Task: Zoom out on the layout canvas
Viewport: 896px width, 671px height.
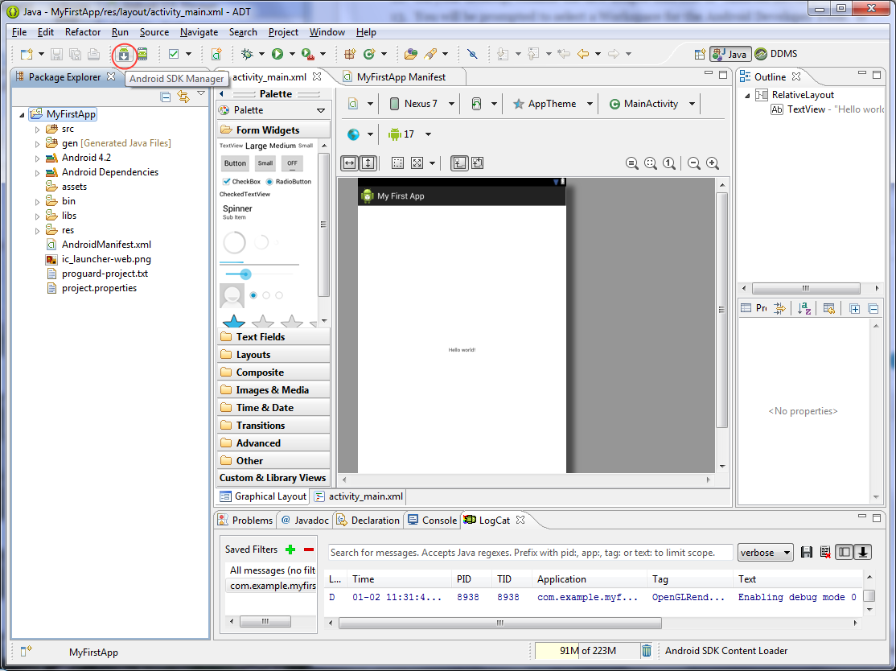Action: tap(693, 163)
